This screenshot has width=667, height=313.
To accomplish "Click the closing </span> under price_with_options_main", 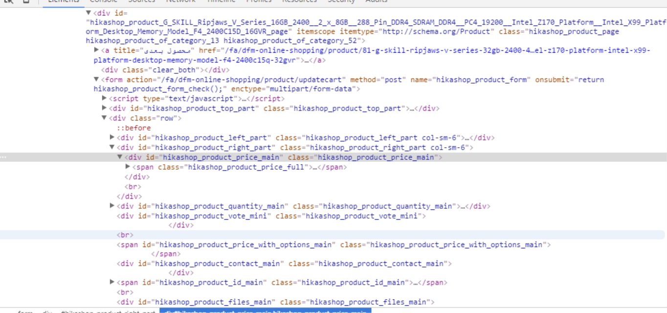I will [x=166, y=254].
